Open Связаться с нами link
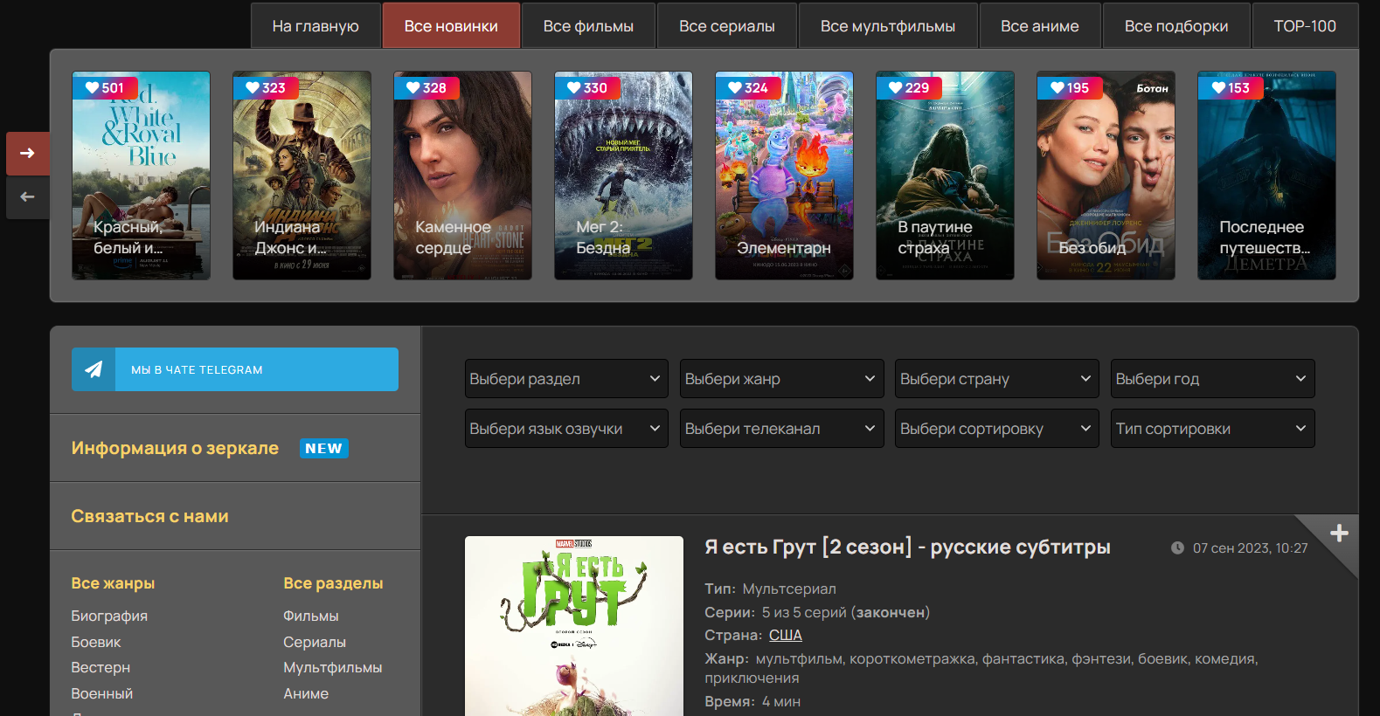Viewport: 1380px width, 716px height. 149,516
